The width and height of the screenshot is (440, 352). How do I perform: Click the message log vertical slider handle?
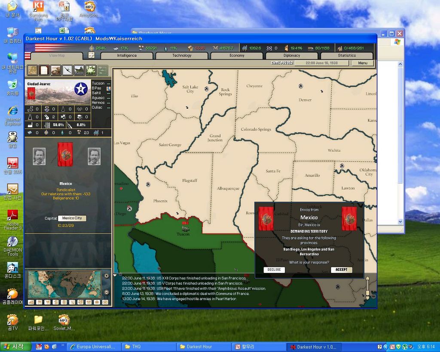click(x=367, y=293)
